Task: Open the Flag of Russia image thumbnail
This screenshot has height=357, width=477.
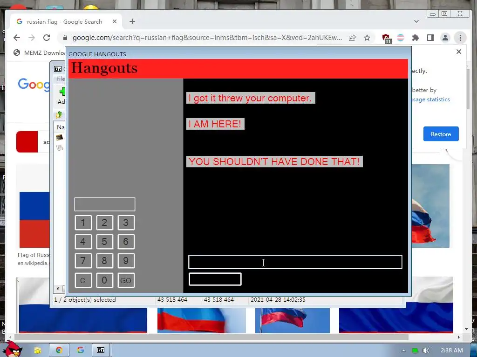Action: [34, 220]
